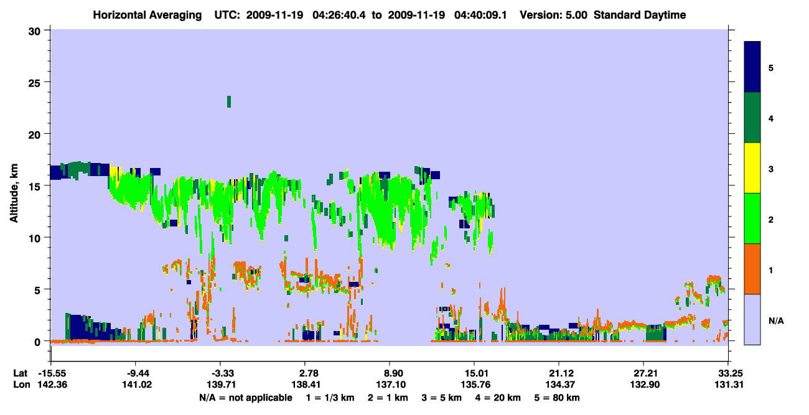
Task: Click the dark blue colorbar segment labeled 5
Action: click(x=752, y=67)
